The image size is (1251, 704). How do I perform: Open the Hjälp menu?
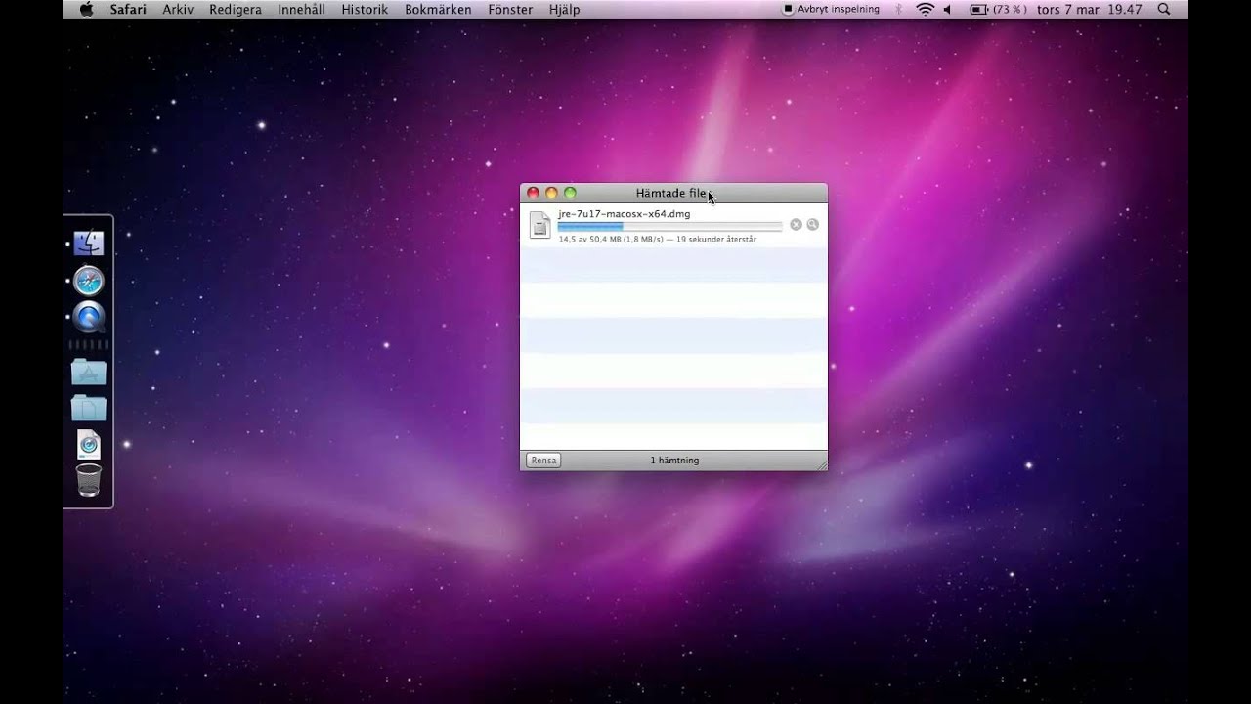pos(564,9)
